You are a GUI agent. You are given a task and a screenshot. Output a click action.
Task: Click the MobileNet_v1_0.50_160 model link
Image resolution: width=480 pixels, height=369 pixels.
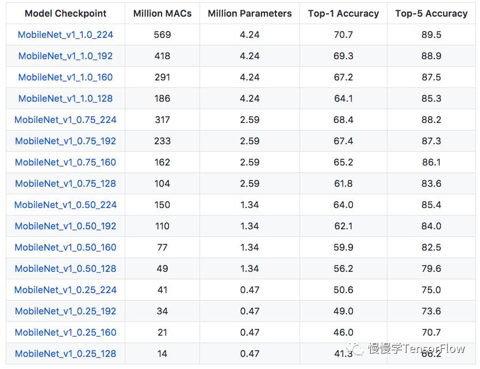[66, 247]
